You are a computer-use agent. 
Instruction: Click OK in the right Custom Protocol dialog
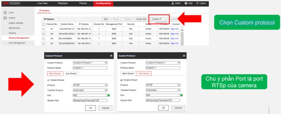point(163,108)
